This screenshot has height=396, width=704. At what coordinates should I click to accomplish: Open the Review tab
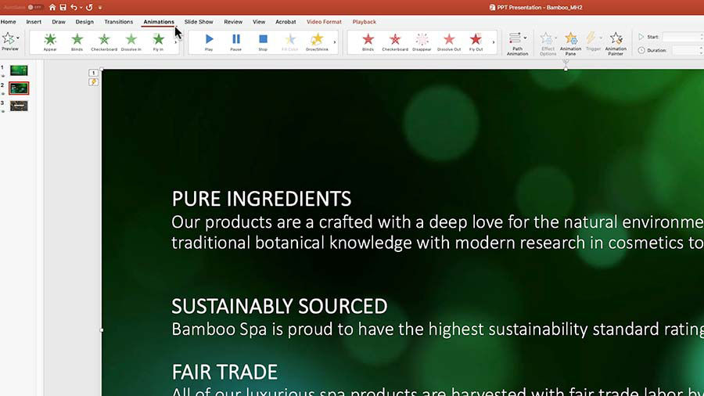[x=233, y=22]
